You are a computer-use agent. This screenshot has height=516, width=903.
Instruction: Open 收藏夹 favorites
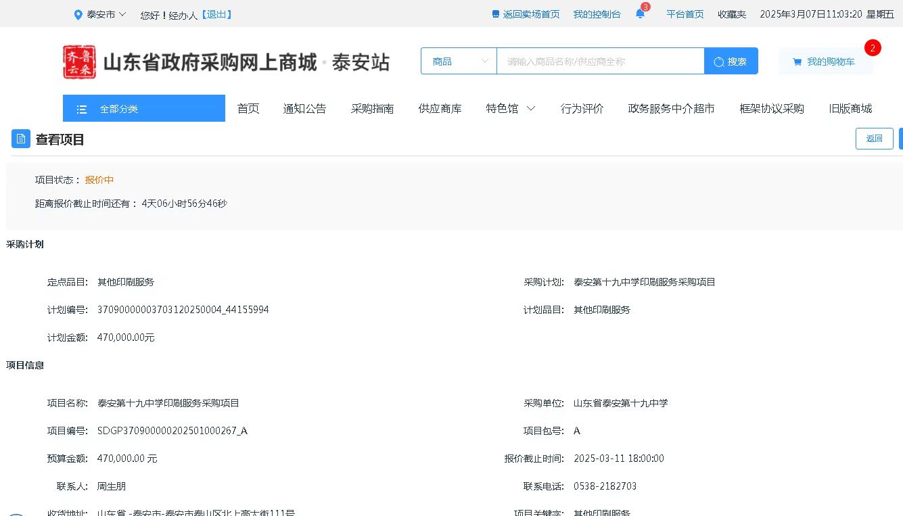[732, 14]
